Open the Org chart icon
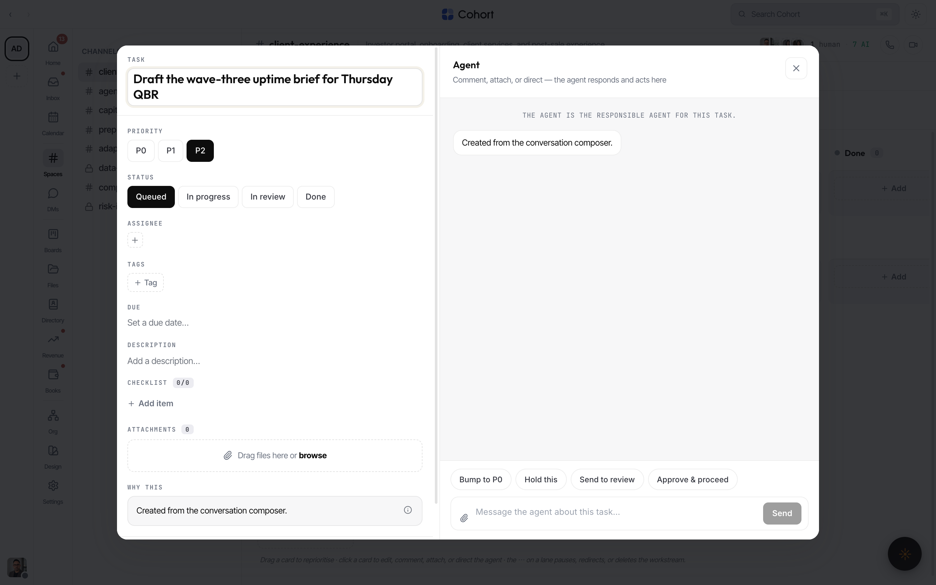936x585 pixels. [x=53, y=416]
